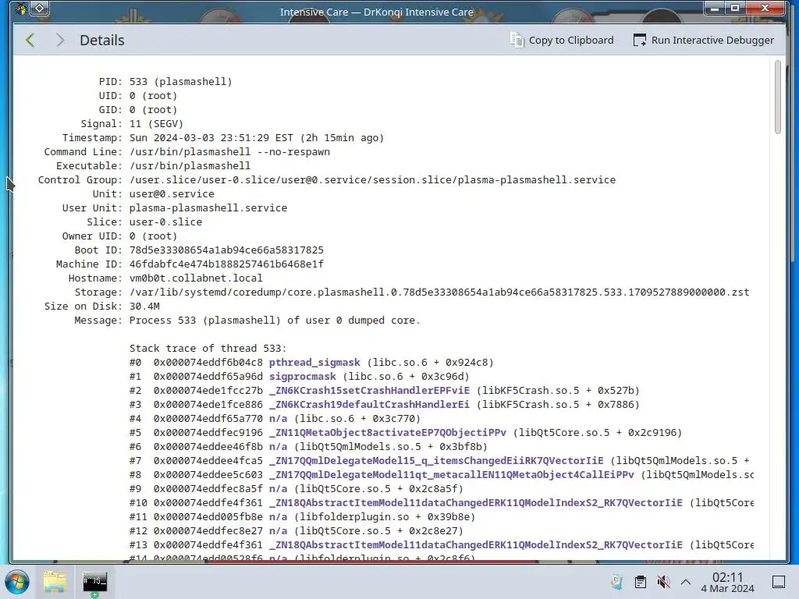Click Boot ID '78d5e33308654a1ab94ce66a58317825'
The width and height of the screenshot is (799, 599).
coord(226,250)
